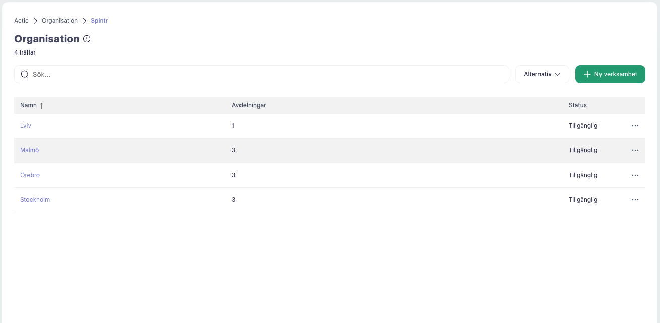This screenshot has width=660, height=323.
Task: Open the Lviv organisation link
Action: [26, 126]
